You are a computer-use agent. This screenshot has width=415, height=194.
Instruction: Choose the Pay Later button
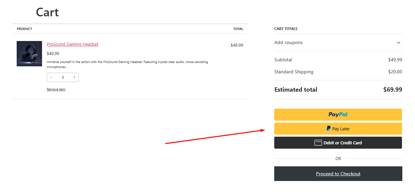[x=338, y=129]
